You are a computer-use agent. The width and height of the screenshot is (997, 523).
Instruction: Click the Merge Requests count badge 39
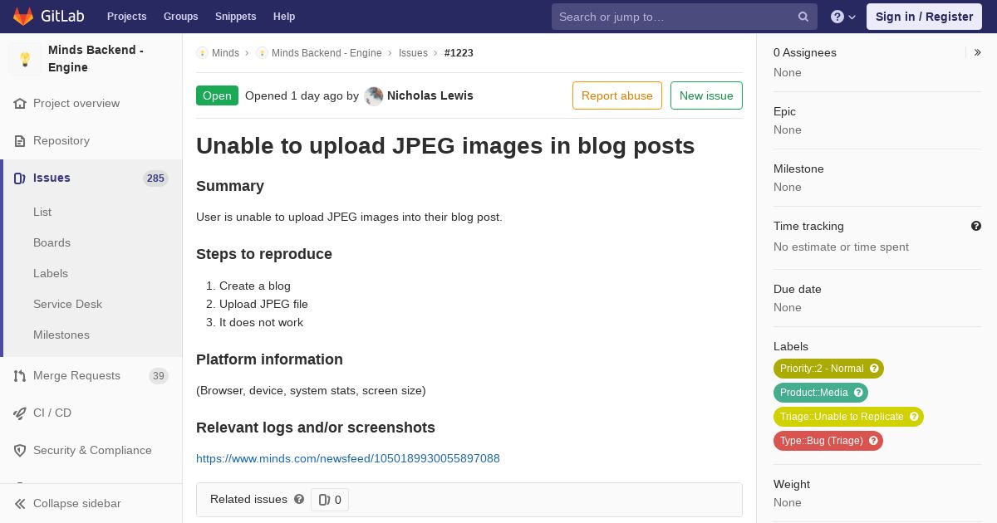[158, 376]
